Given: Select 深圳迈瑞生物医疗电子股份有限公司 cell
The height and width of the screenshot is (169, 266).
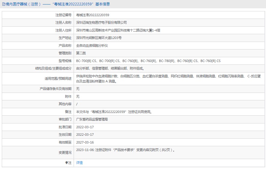Looking at the screenshot, I should tap(102, 22).
